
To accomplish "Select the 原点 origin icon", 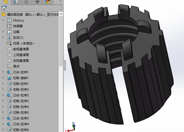I will (9, 66).
